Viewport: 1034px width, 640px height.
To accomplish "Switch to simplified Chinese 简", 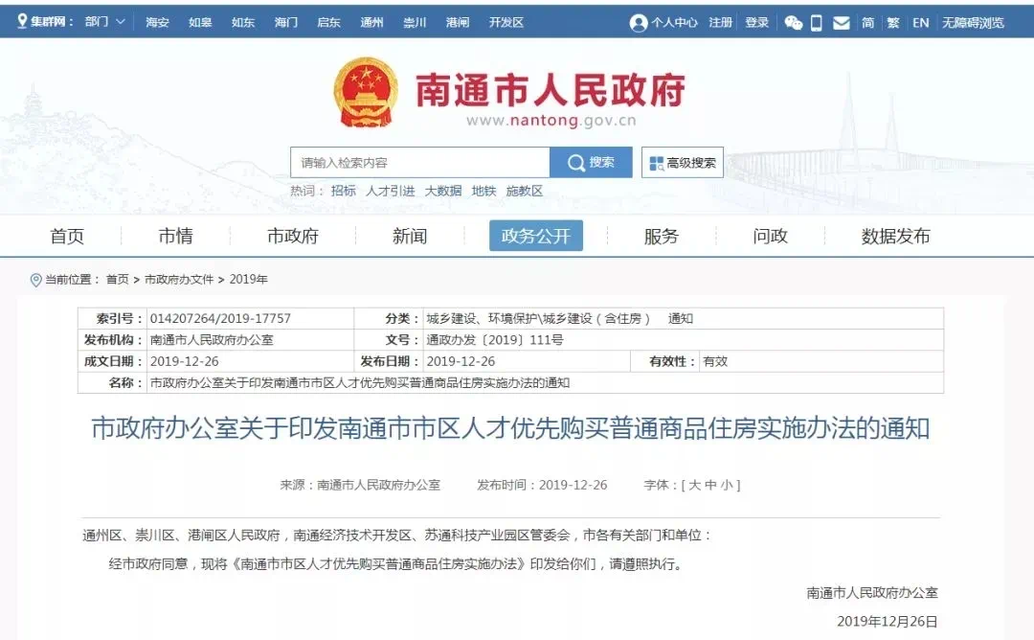I will coord(867,22).
